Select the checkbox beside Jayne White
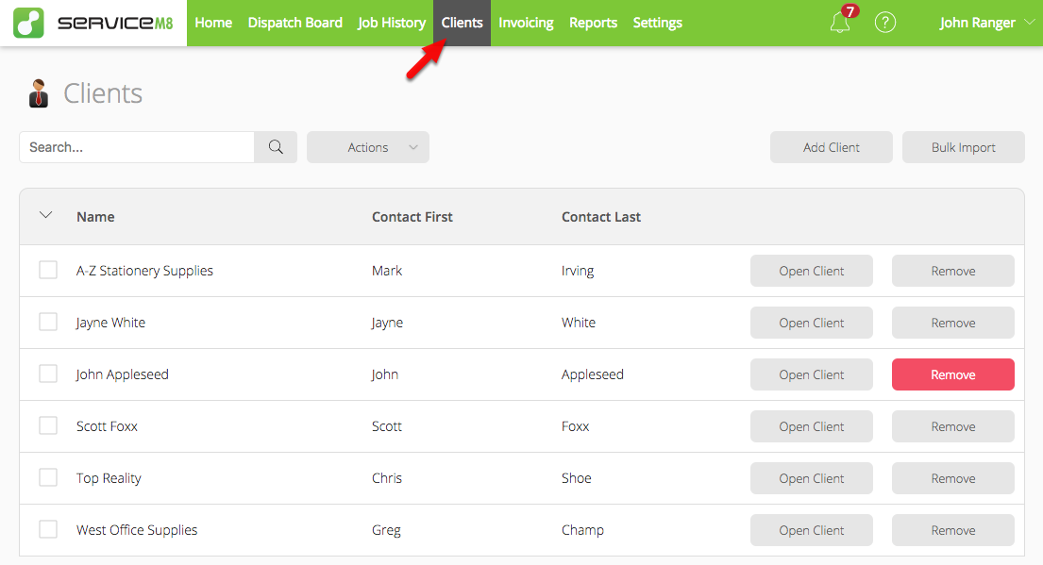This screenshot has width=1043, height=565. [48, 322]
